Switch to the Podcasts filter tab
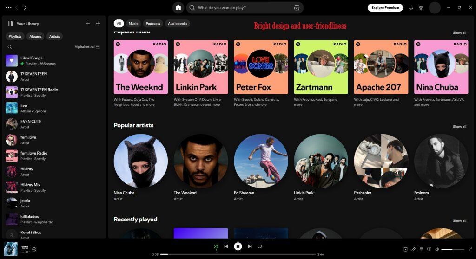Image resolution: width=476 pixels, height=259 pixels. pyautogui.click(x=153, y=24)
